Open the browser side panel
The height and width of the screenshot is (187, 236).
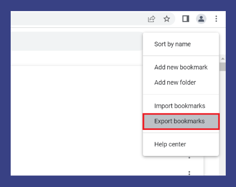pyautogui.click(x=186, y=19)
